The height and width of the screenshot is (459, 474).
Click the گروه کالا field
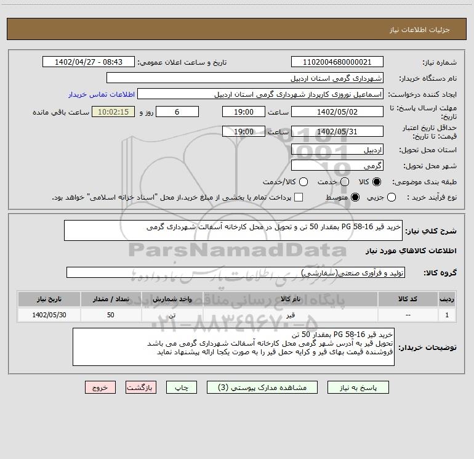point(236,272)
